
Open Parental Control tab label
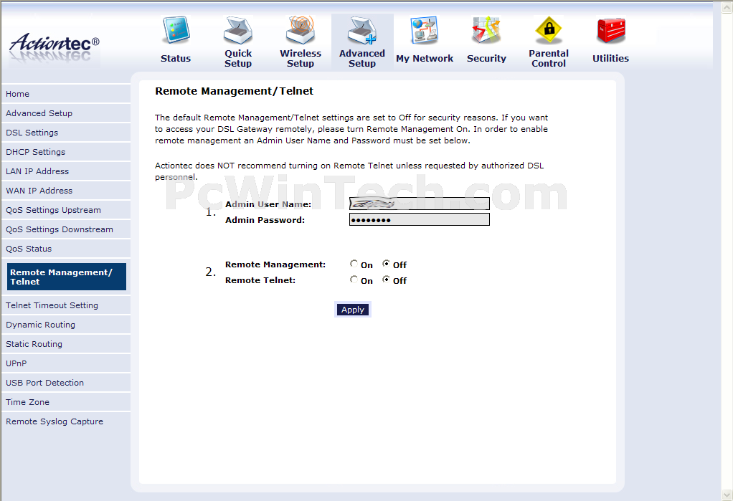[x=549, y=59]
